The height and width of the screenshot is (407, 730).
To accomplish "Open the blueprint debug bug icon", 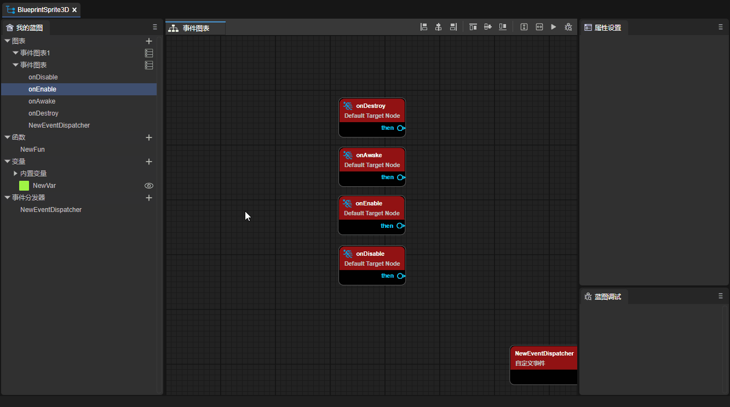I will tap(568, 27).
